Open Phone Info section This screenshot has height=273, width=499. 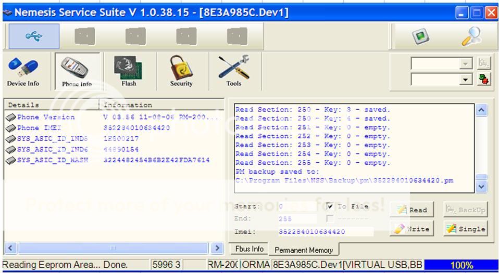tap(77, 72)
